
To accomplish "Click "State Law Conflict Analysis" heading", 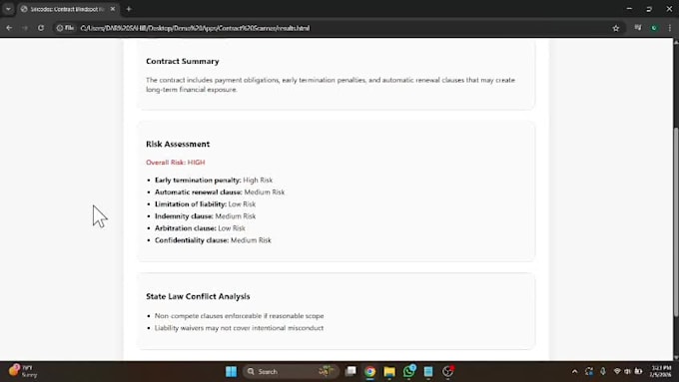I will [198, 296].
